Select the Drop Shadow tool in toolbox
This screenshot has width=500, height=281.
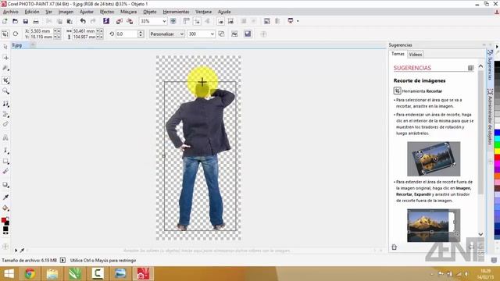point(5,185)
